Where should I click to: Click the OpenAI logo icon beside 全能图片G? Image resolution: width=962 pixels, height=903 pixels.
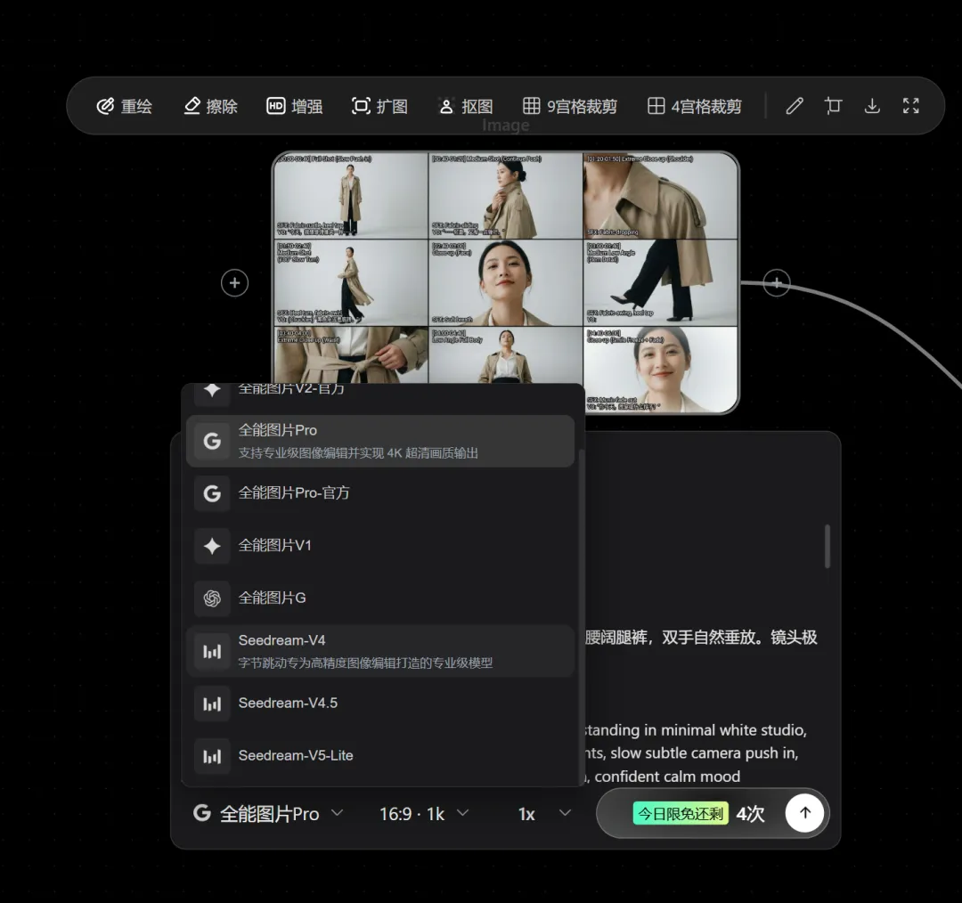[x=212, y=598]
